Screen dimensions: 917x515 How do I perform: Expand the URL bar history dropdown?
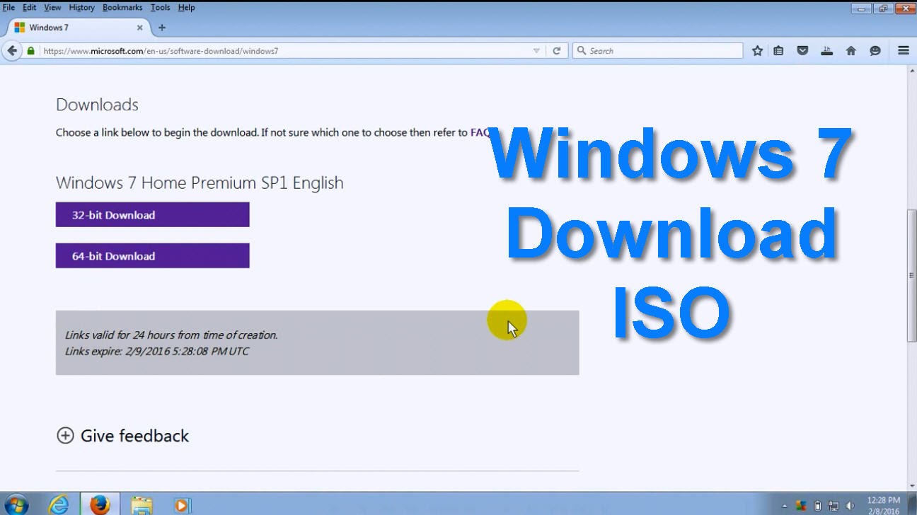pos(536,51)
